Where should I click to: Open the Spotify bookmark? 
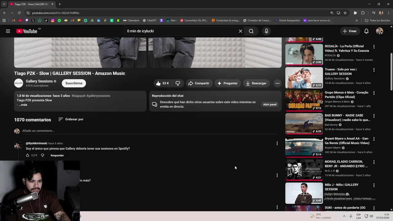pos(59,21)
